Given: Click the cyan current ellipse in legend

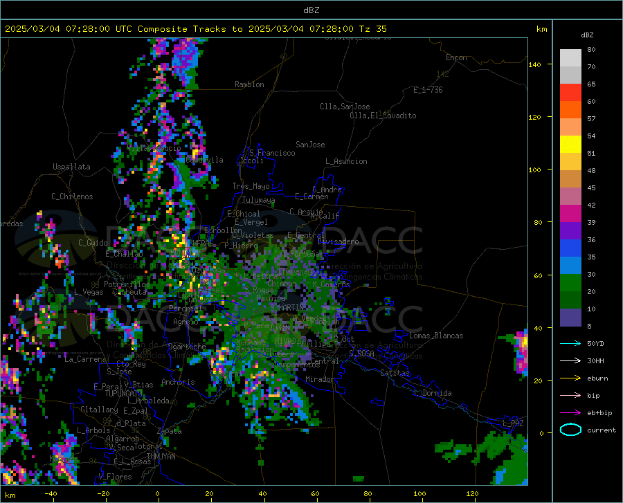Looking at the screenshot, I should (570, 430).
